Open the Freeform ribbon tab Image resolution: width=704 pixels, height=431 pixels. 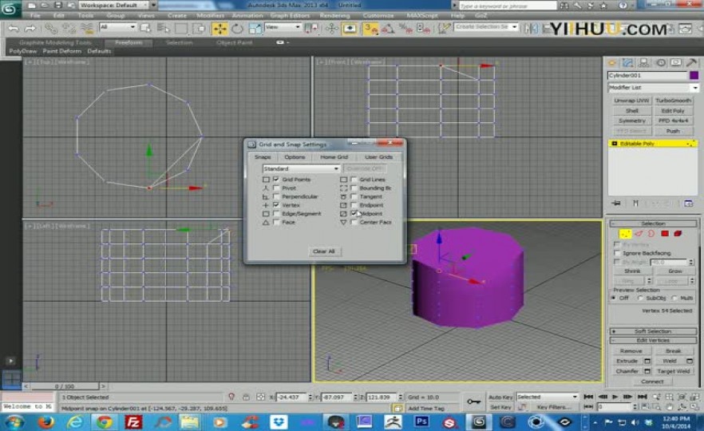pos(129,42)
